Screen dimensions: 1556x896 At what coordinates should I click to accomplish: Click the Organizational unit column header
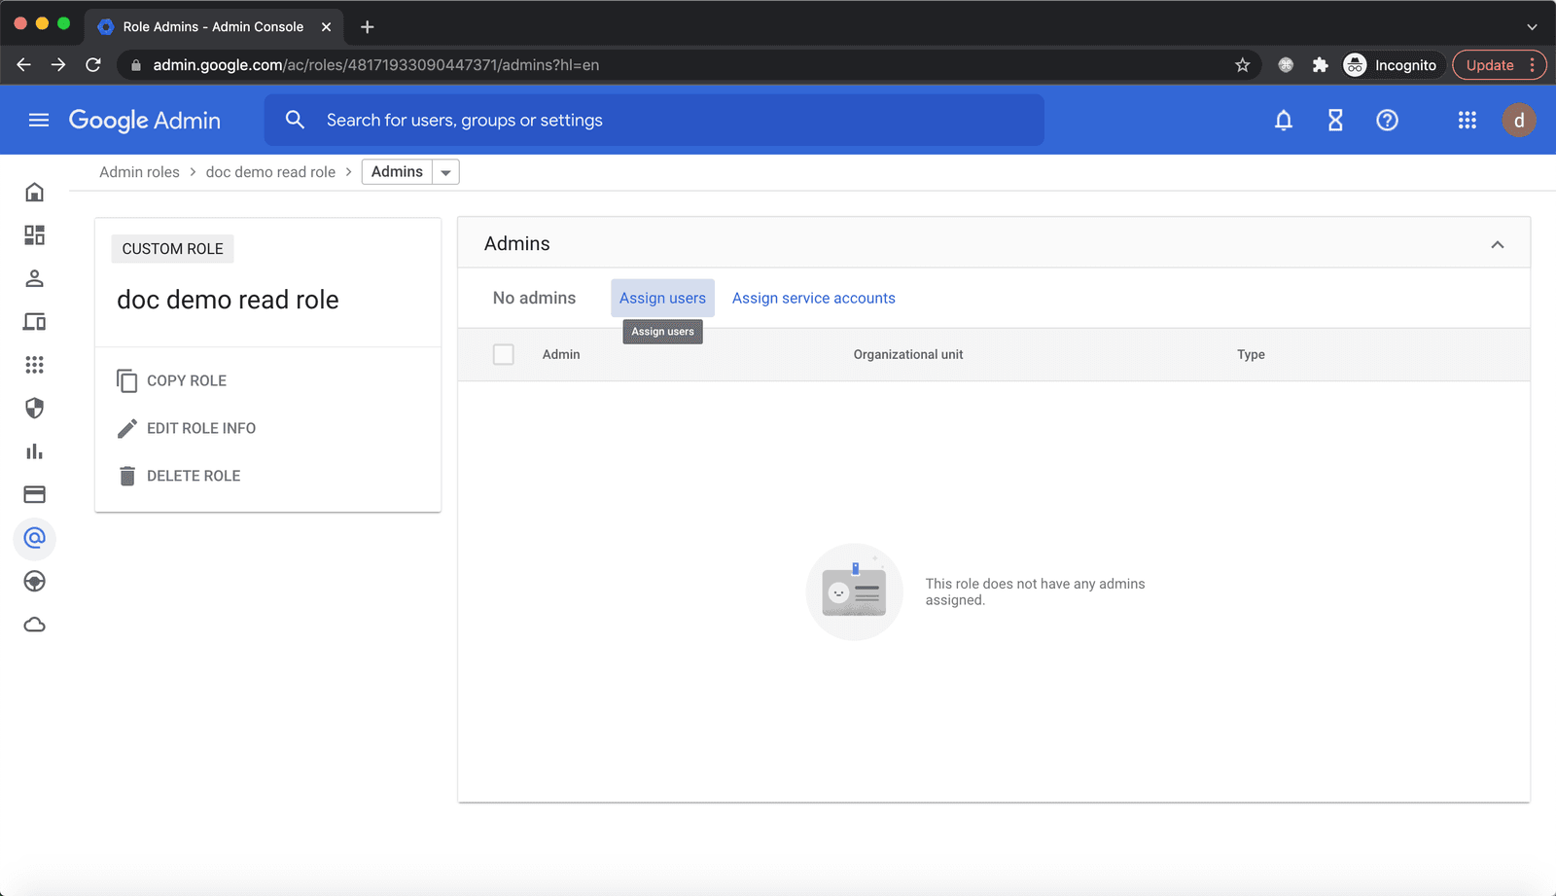click(x=908, y=354)
